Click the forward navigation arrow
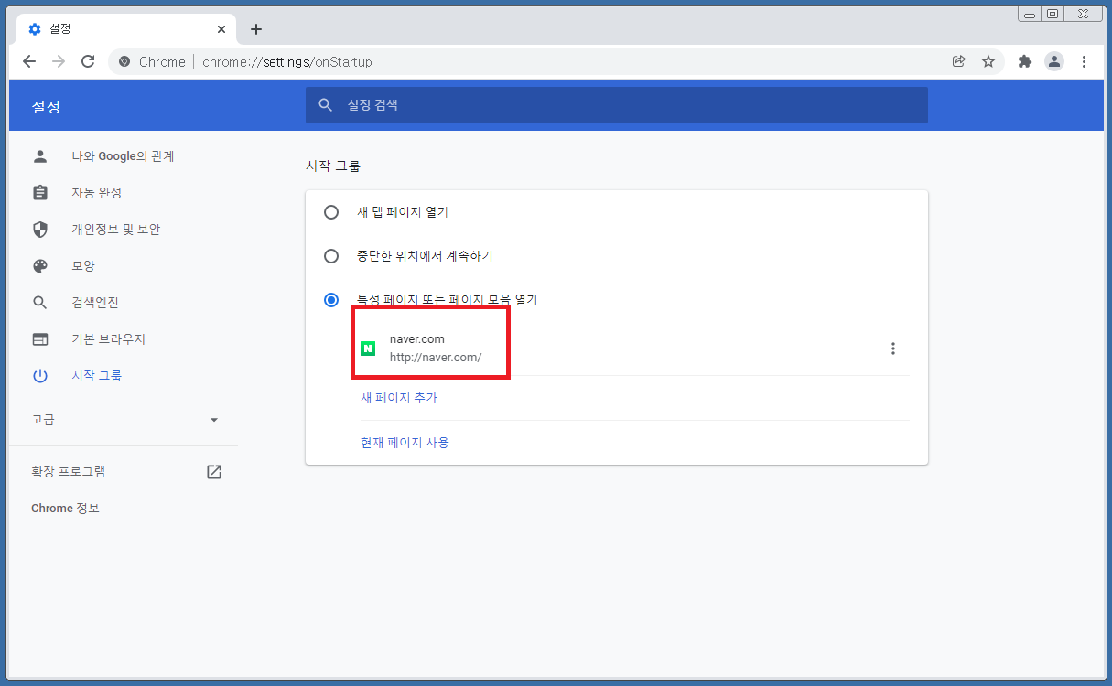Screen dimensions: 1112x686 59,61
